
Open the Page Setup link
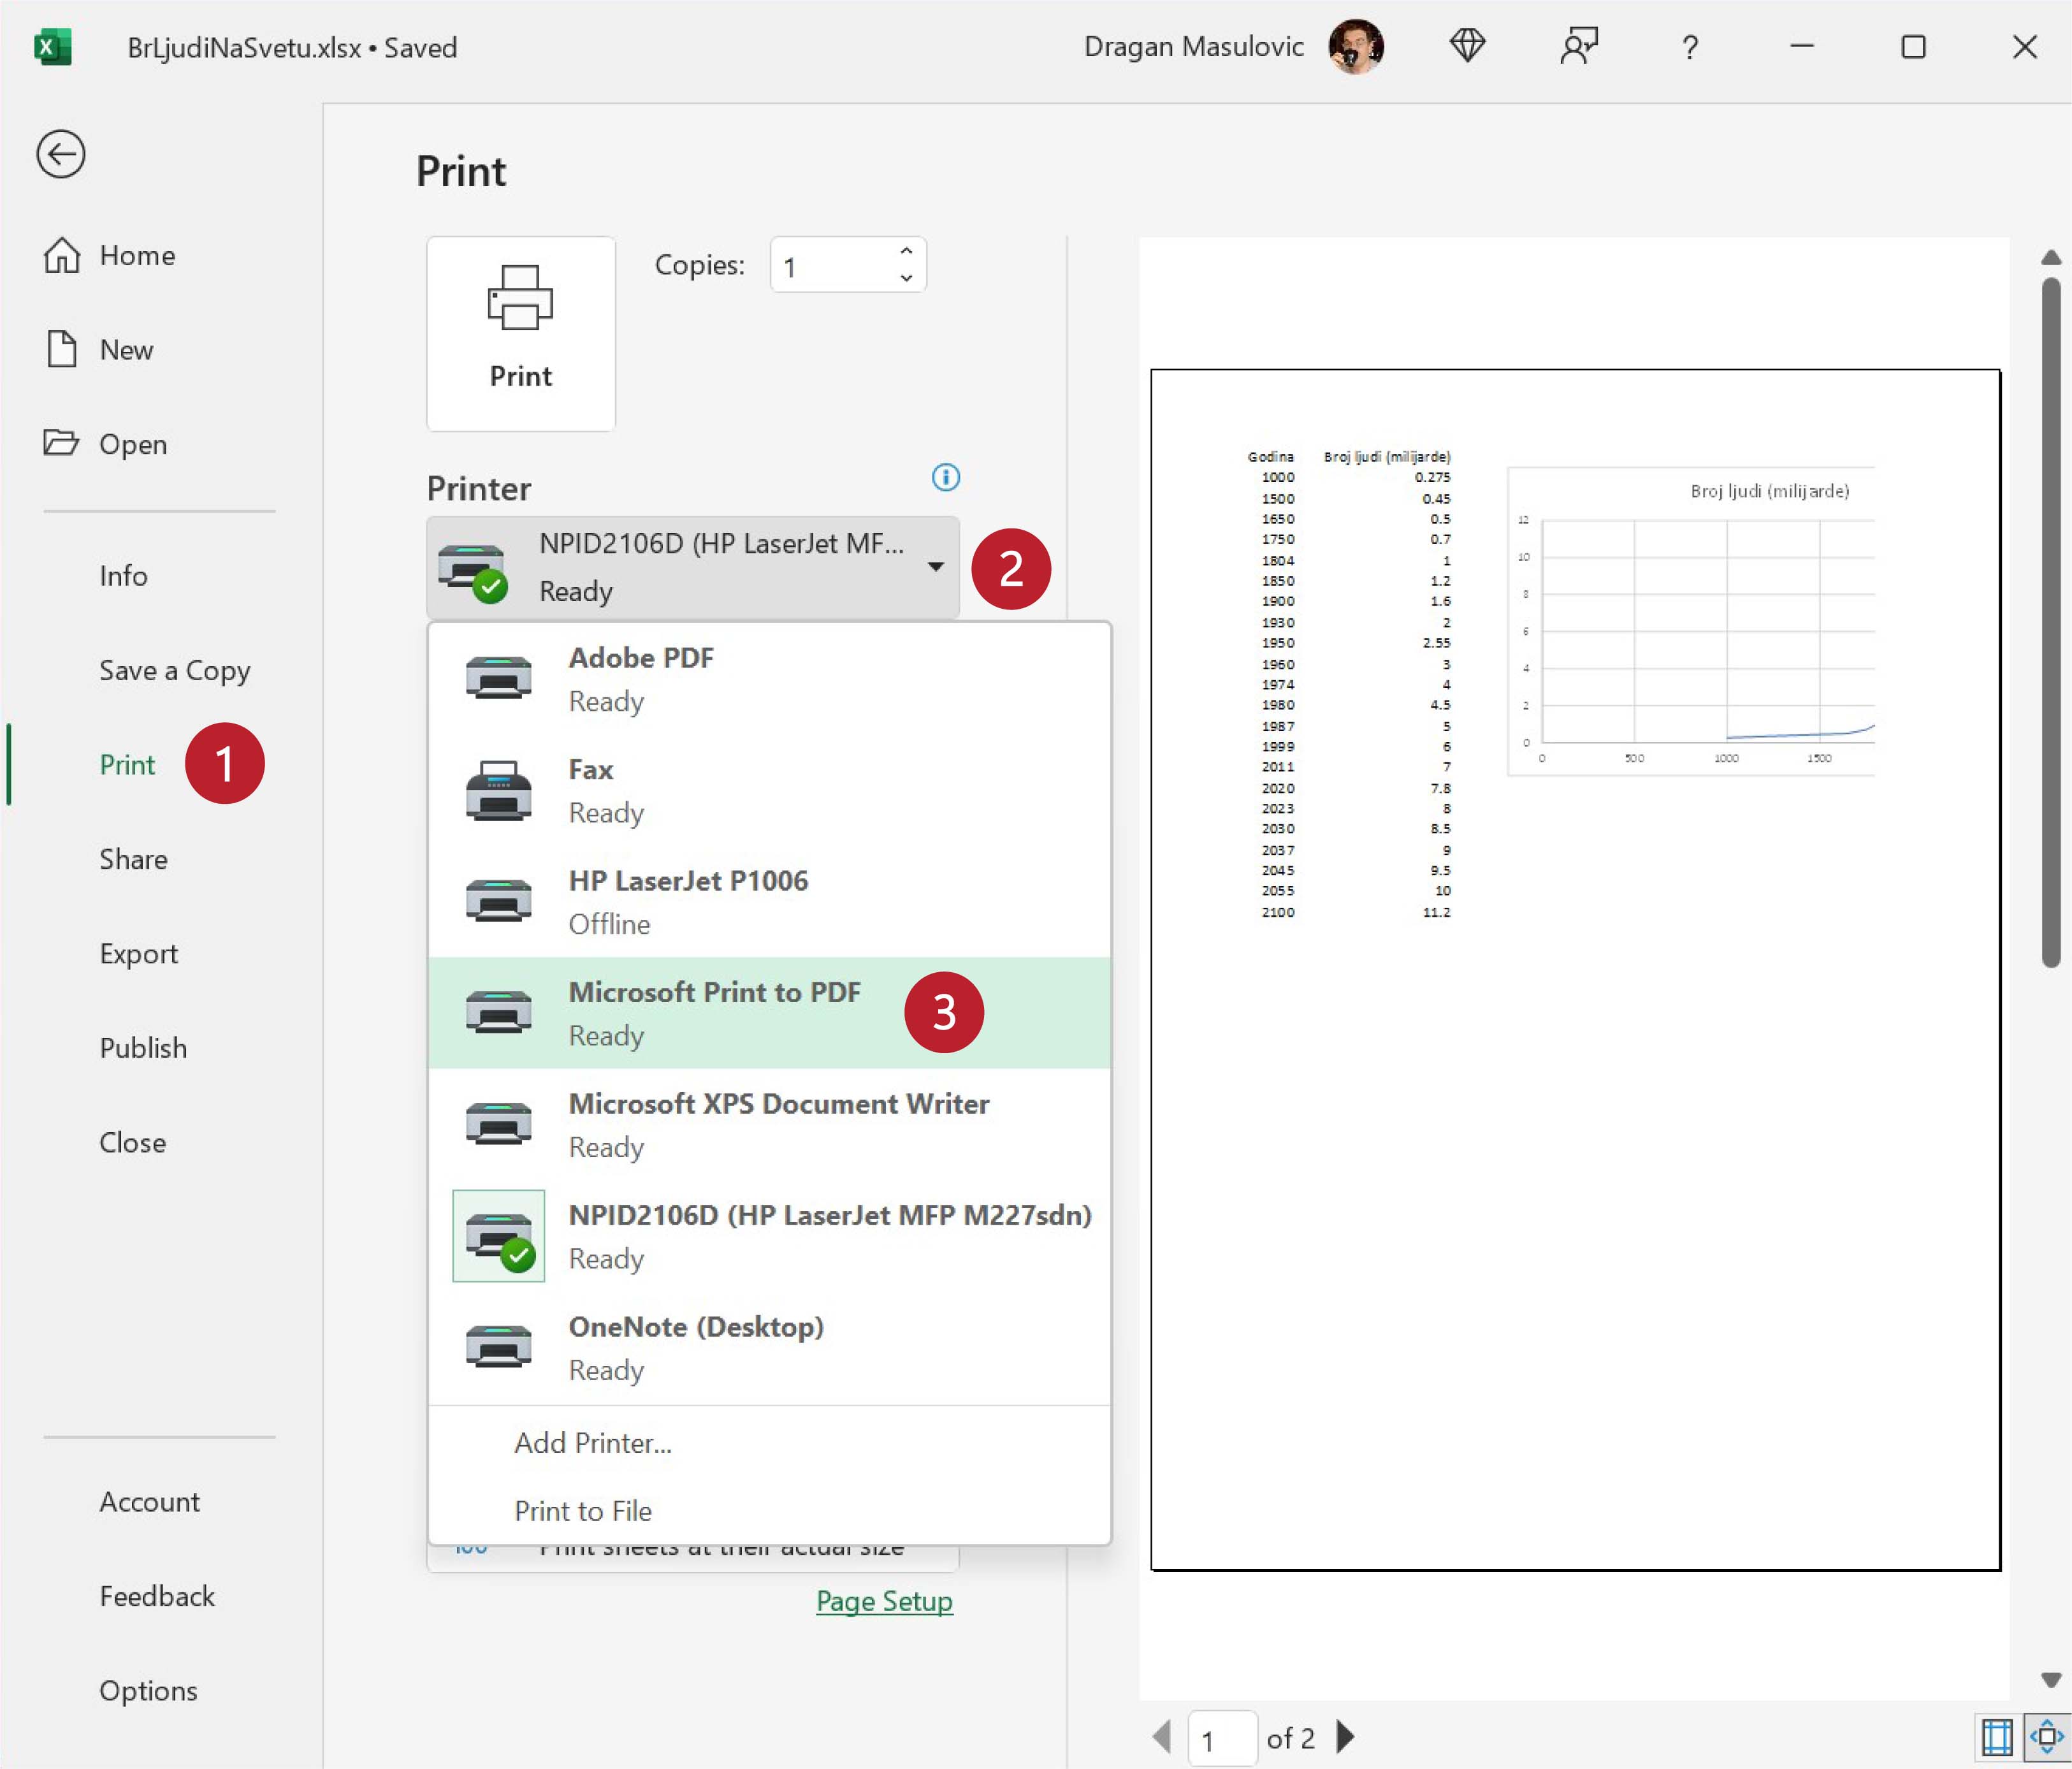884,1601
